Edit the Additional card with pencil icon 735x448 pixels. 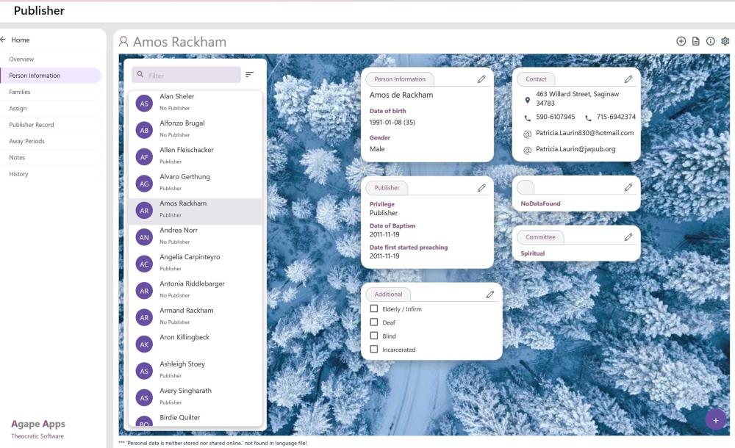pos(490,295)
